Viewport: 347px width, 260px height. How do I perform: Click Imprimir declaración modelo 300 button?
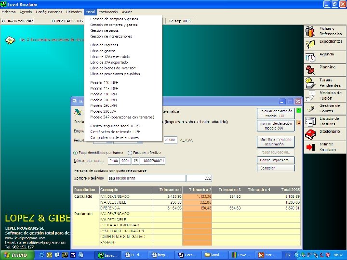(276, 126)
